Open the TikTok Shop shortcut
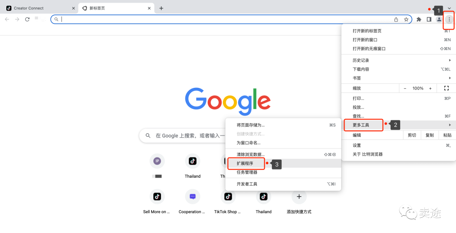The width and height of the screenshot is (456, 233). (228, 201)
